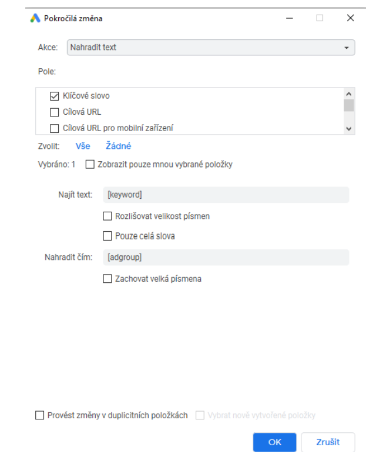Click the Najít text input field
Viewport: 383px width, 457px height.
[x=226, y=195]
